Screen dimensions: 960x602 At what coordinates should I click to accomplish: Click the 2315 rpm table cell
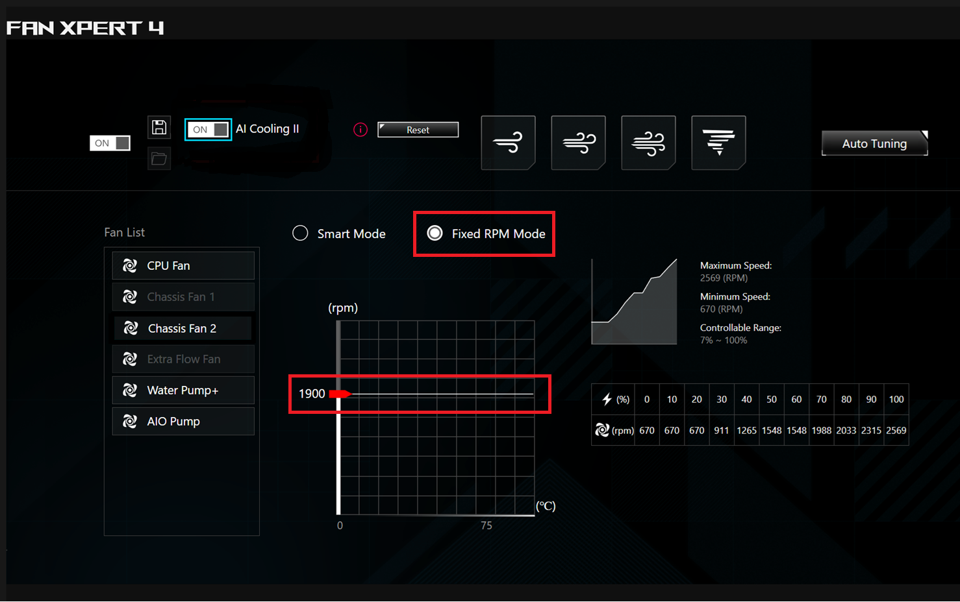pos(871,430)
